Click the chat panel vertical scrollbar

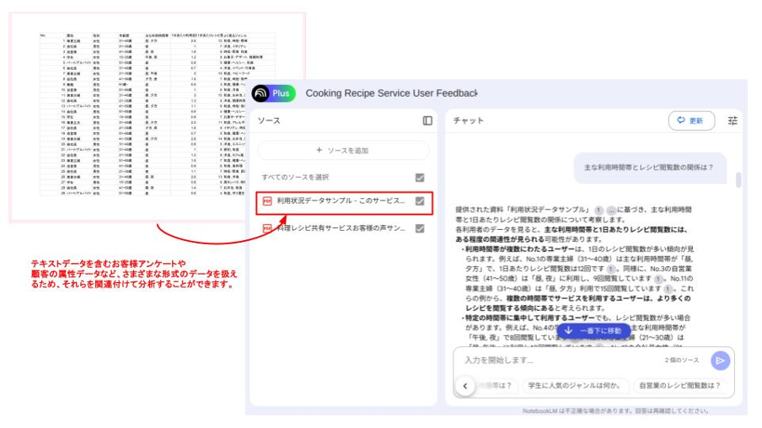click(x=738, y=180)
